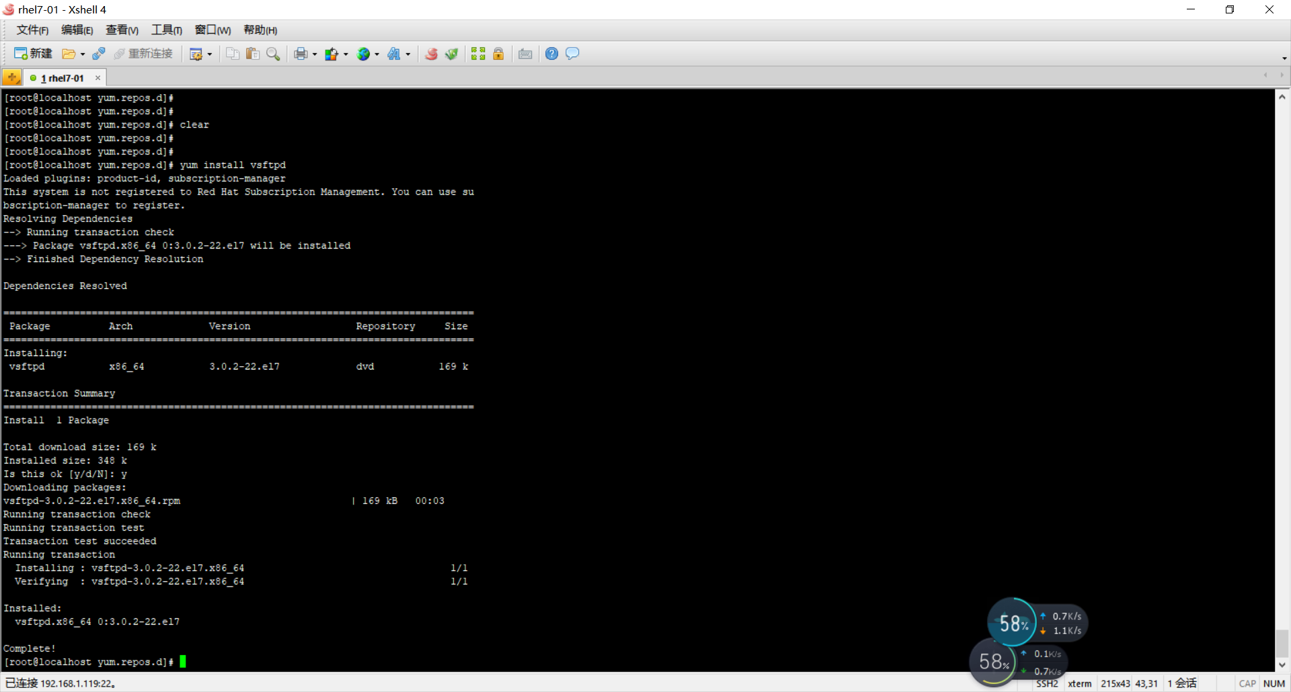Screen dimensions: 1291x692
Task: Expand the globe encoding dropdown arrow
Action: click(377, 54)
